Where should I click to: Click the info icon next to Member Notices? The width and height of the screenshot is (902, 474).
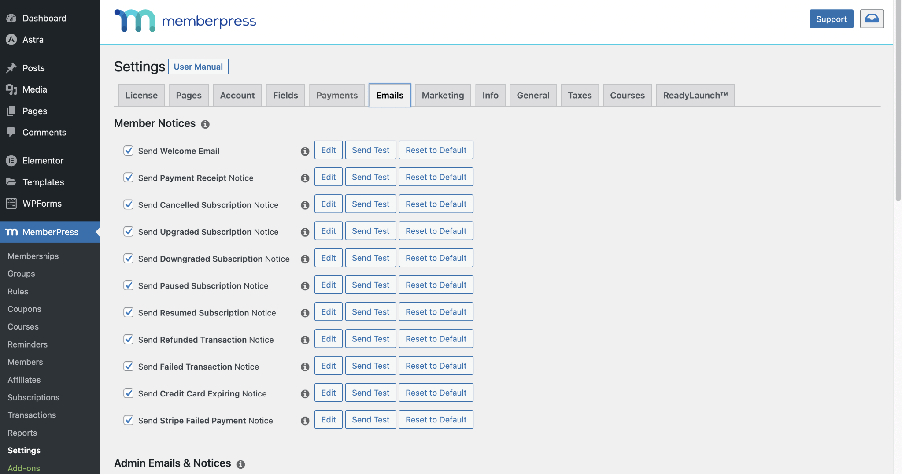click(x=205, y=124)
